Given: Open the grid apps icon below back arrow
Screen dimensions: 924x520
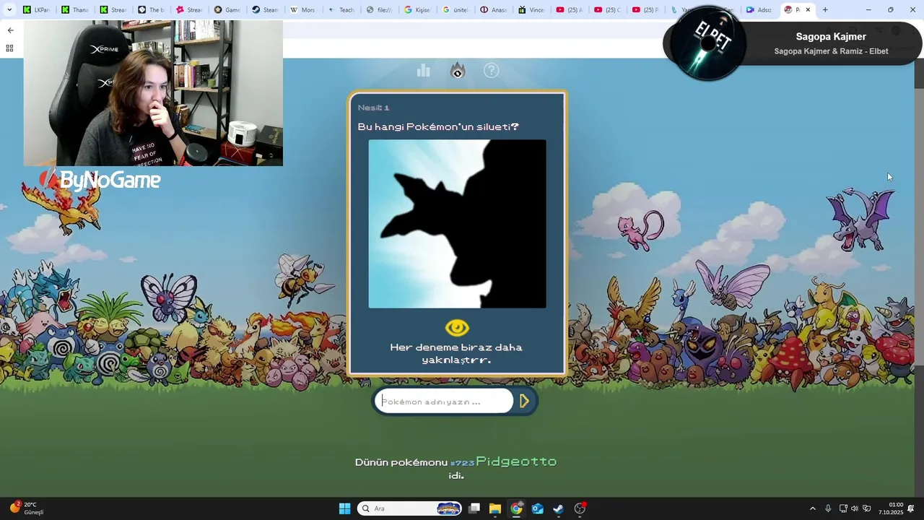Looking at the screenshot, I should [10, 48].
